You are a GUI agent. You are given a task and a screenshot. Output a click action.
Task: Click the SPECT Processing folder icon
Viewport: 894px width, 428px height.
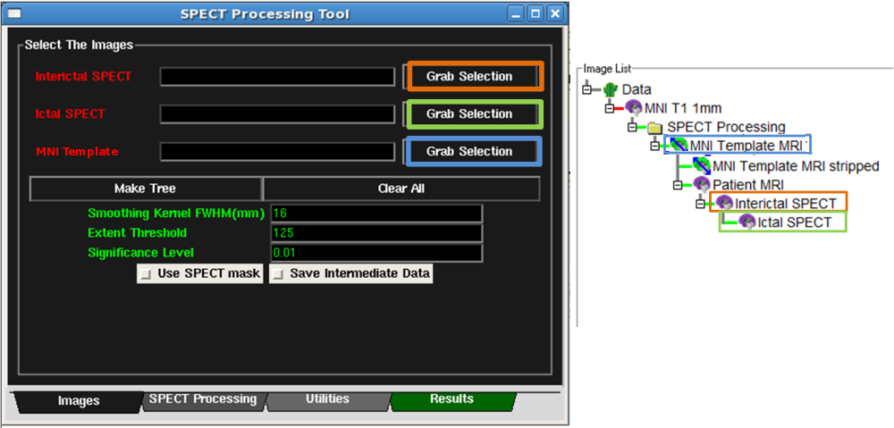656,127
